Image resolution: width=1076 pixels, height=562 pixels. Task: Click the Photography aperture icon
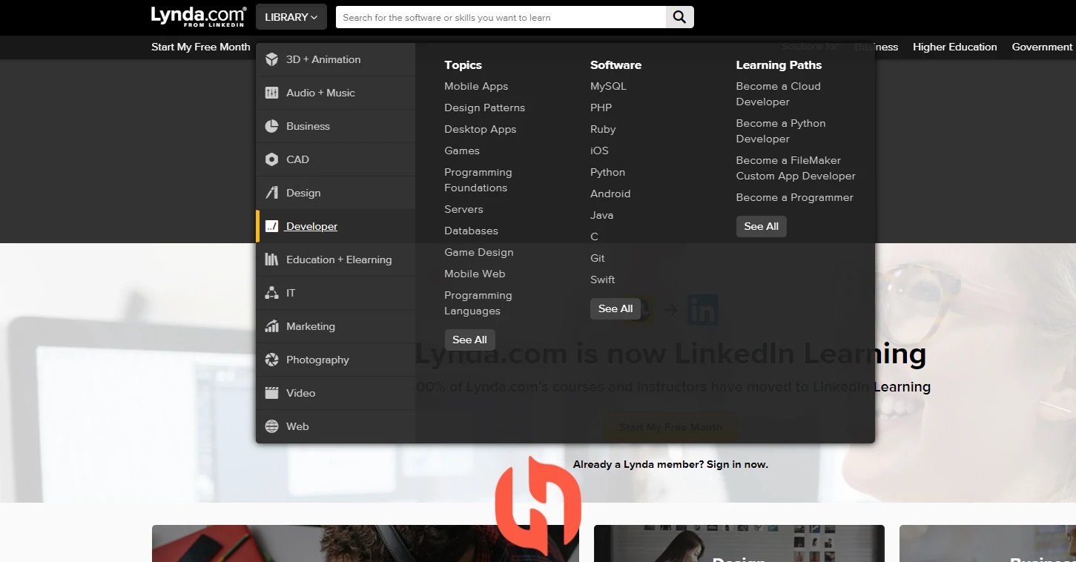point(272,360)
